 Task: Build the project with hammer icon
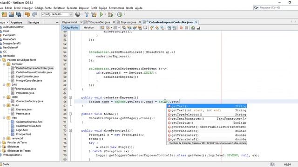(87, 14)
